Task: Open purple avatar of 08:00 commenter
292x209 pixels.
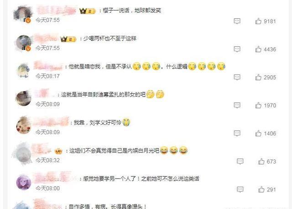Action: click(x=24, y=183)
